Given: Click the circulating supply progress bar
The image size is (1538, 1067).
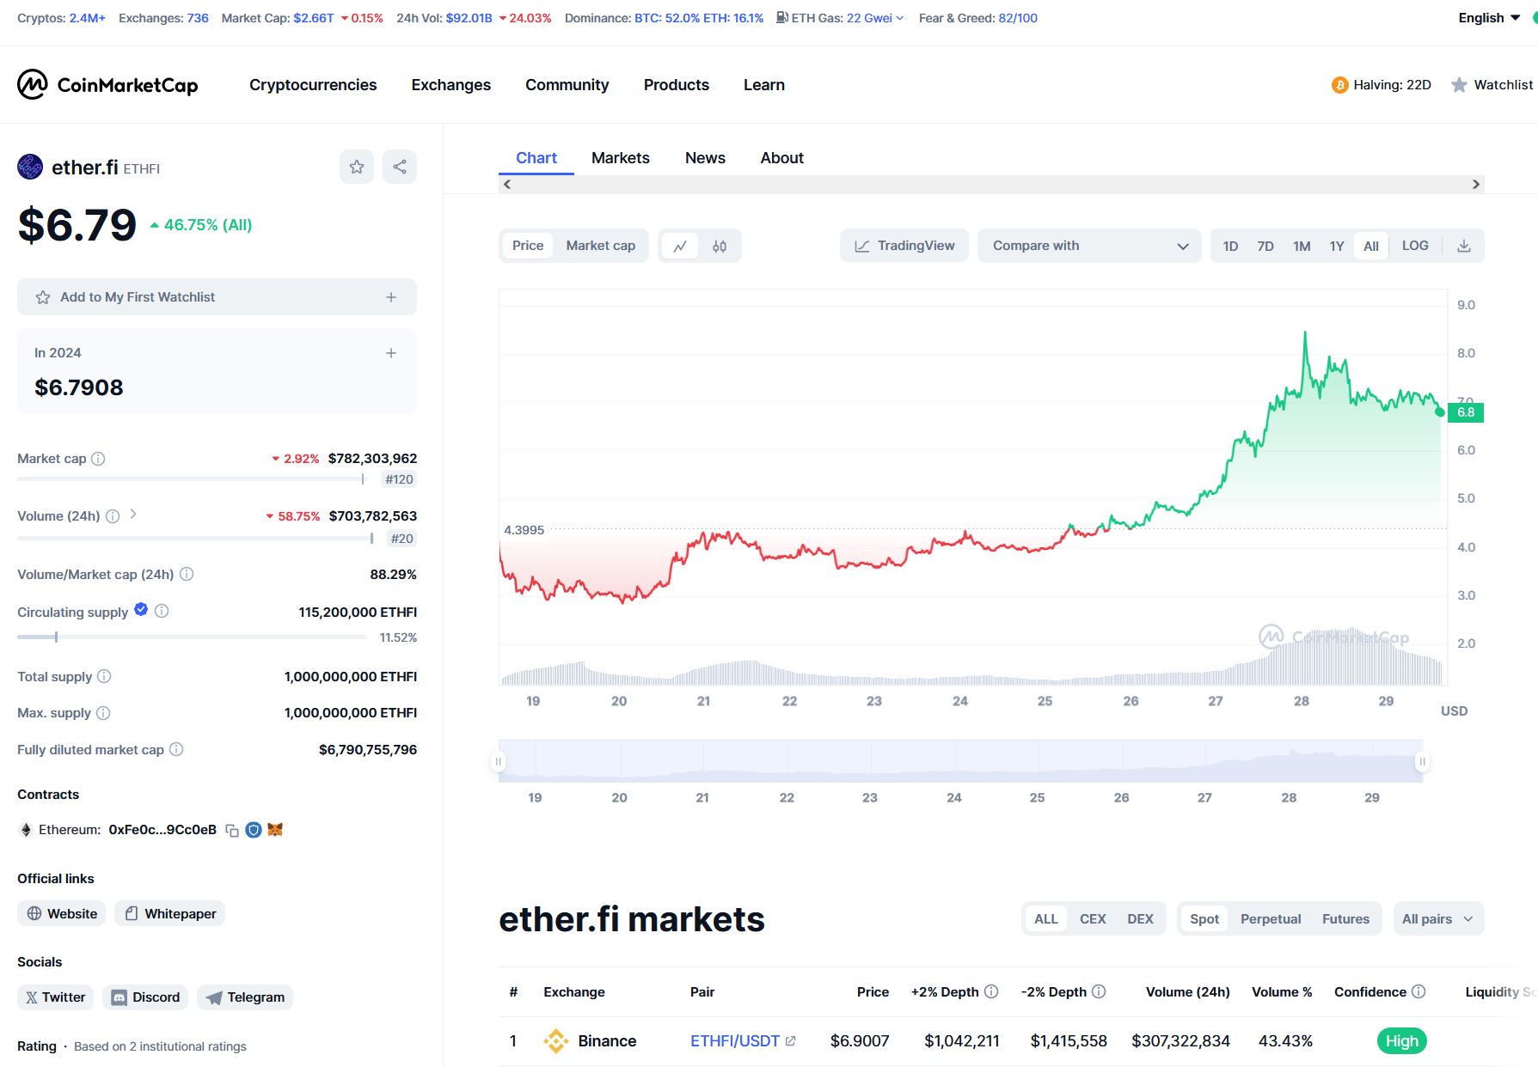Looking at the screenshot, I should [192, 637].
